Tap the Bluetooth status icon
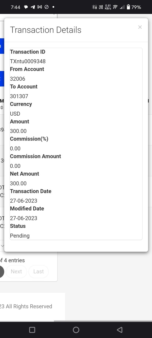 (94, 7)
